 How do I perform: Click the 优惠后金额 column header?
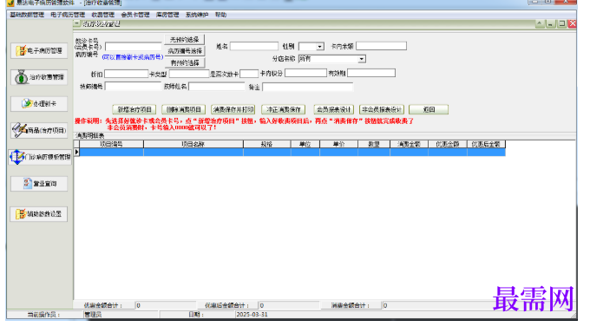[486, 145]
